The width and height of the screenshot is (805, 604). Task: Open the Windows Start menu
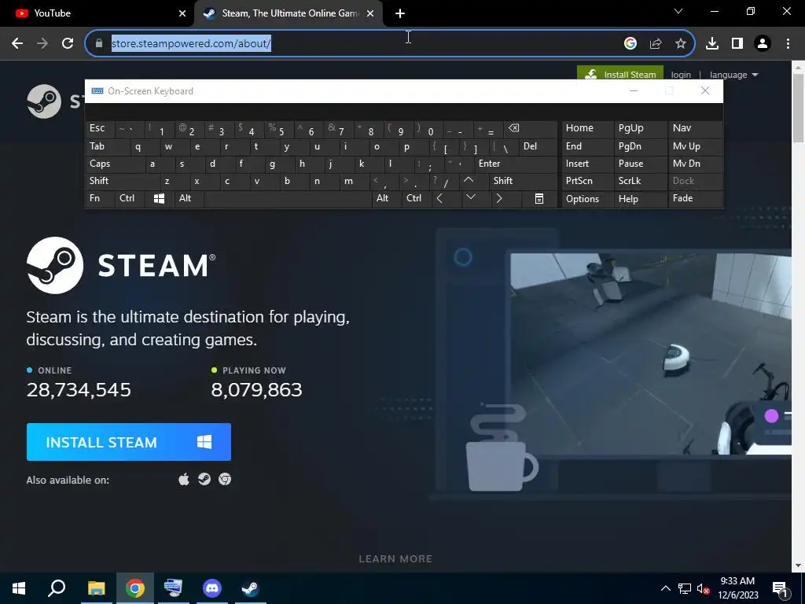tap(19, 588)
